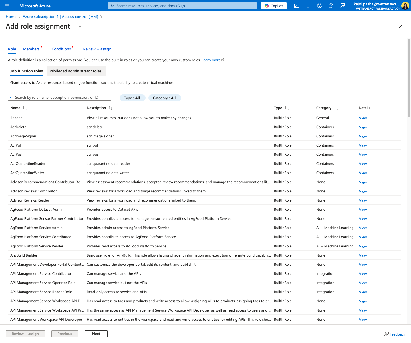Click the Learn more link

click(213, 60)
